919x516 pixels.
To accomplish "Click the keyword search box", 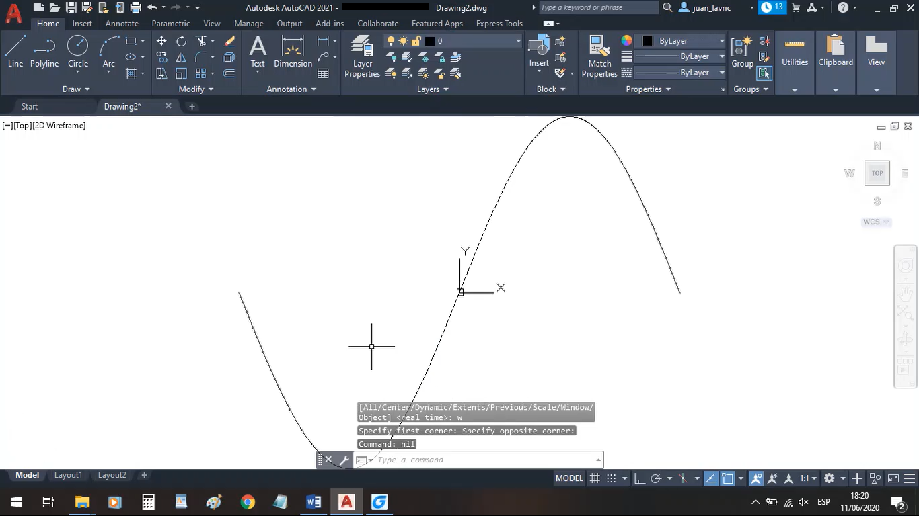I will pyautogui.click(x=599, y=7).
